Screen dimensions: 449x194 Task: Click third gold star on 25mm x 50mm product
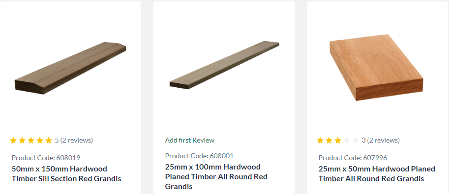pos(338,141)
